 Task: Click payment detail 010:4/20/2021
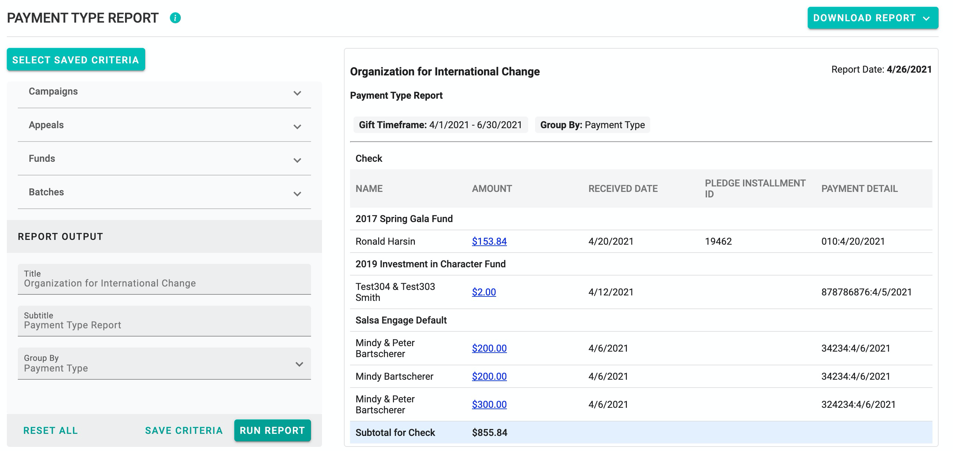[853, 241]
